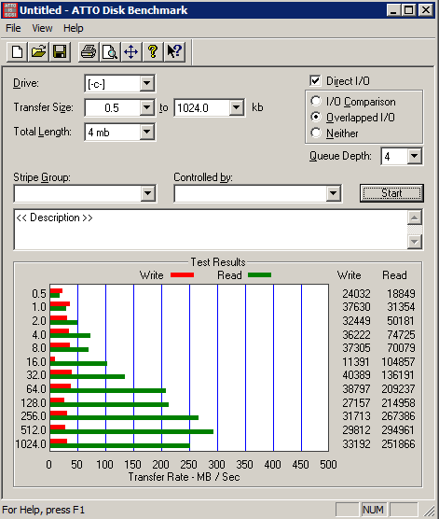This screenshot has width=439, height=519.
Task: Click the Print toolbar icon
Action: pyautogui.click(x=89, y=52)
